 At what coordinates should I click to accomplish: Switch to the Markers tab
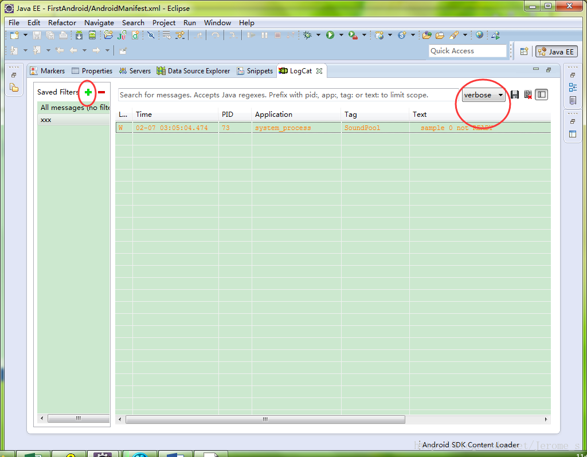pyautogui.click(x=48, y=70)
